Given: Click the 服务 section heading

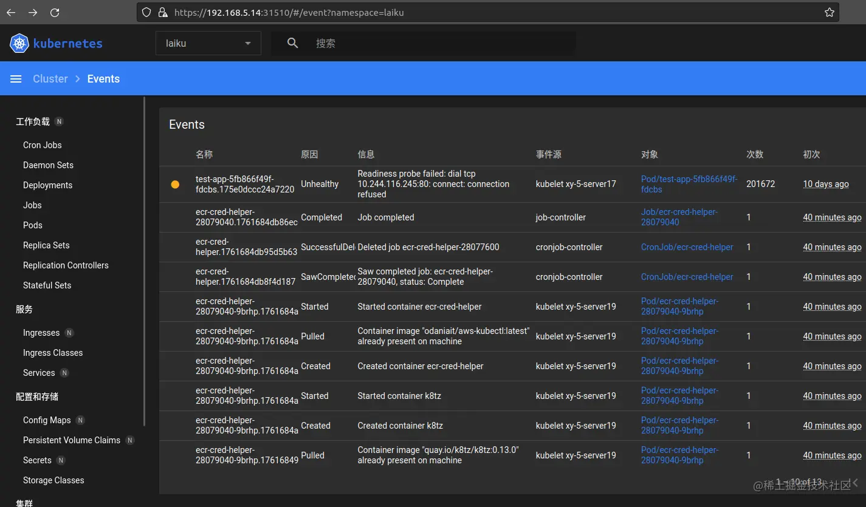Looking at the screenshot, I should pos(24,309).
